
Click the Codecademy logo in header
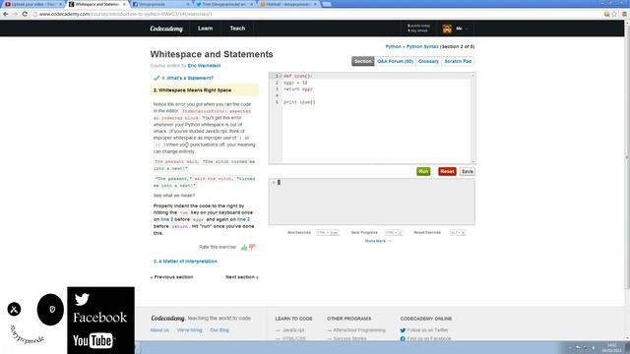point(166,29)
